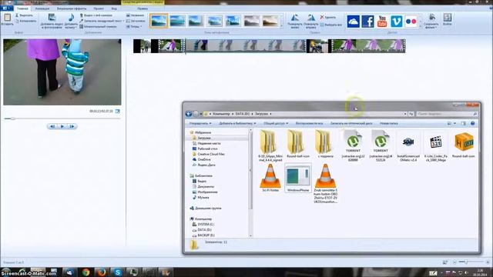Click the Snapshot command
493x277 pixels.
tap(98, 27)
